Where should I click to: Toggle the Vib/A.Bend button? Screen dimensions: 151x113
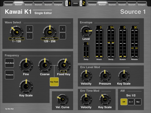tap(10, 63)
